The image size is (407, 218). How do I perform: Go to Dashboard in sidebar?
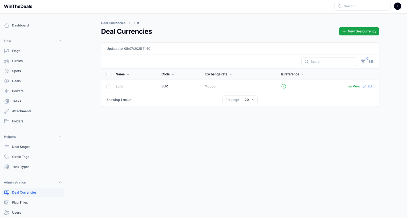[20, 25]
